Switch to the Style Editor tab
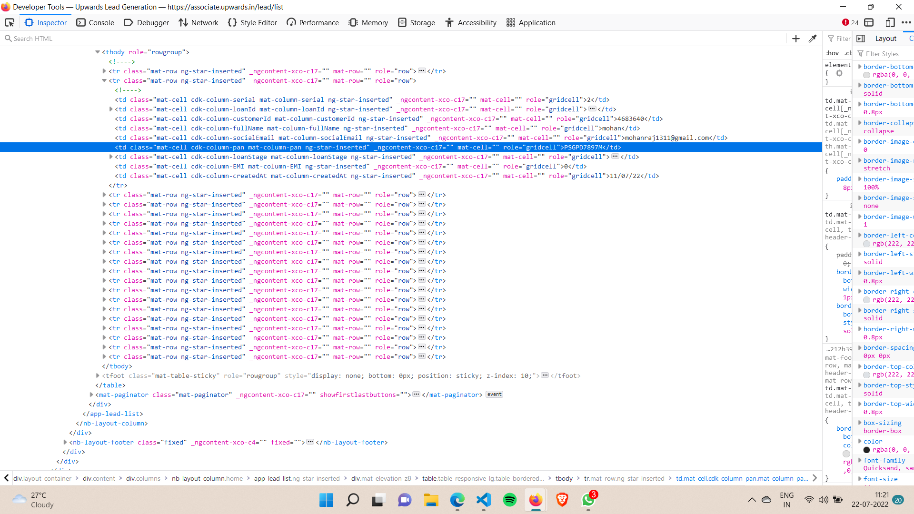This screenshot has width=914, height=514. click(x=252, y=22)
